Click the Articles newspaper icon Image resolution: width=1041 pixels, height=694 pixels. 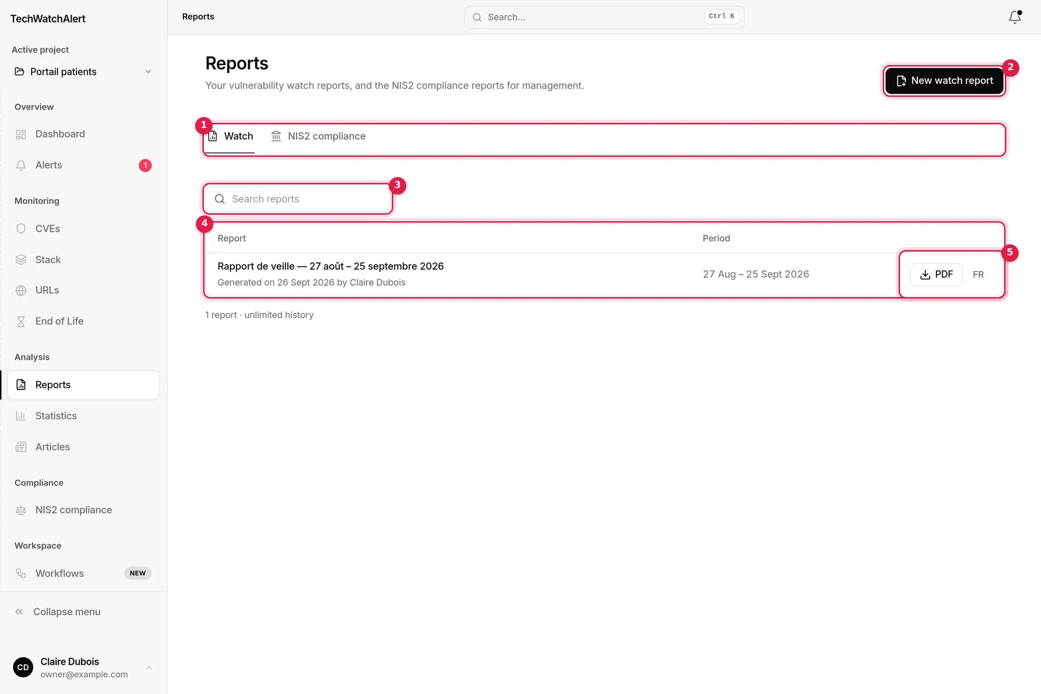21,447
